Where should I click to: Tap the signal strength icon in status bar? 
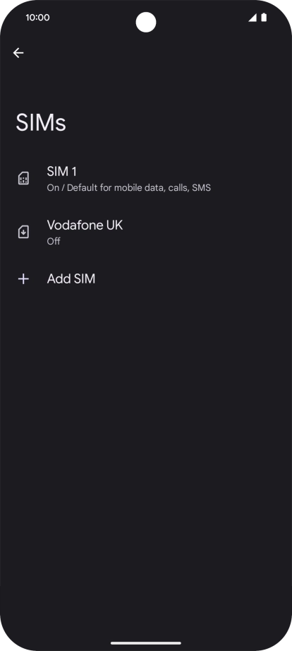[x=253, y=18]
